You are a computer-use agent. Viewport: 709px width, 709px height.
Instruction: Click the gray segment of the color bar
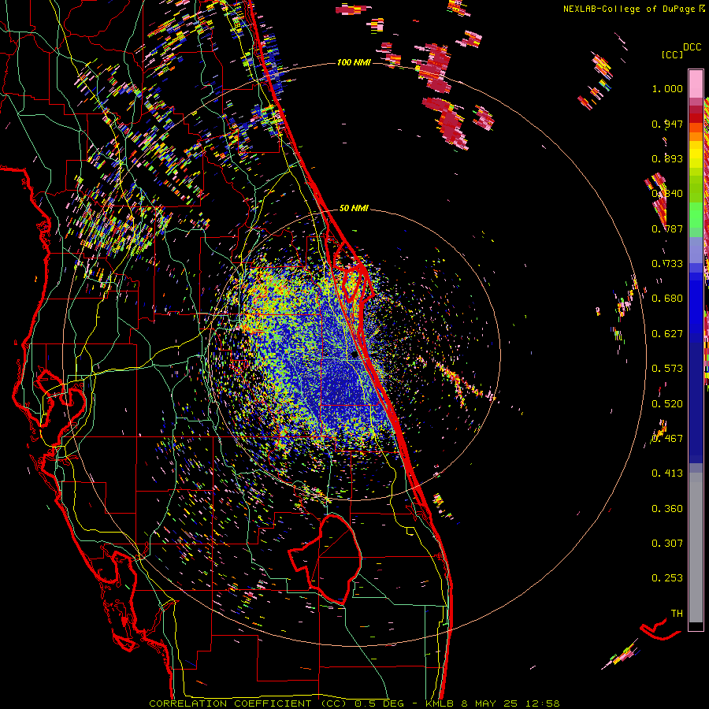pyautogui.click(x=696, y=548)
